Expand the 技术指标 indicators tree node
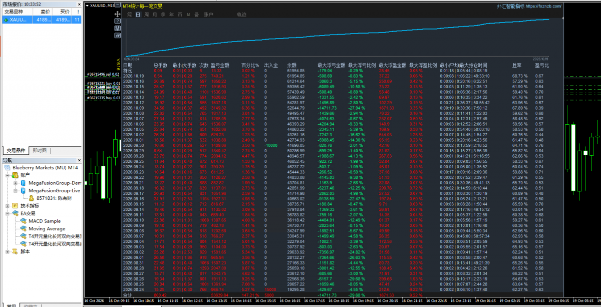 pyautogui.click(x=8, y=205)
